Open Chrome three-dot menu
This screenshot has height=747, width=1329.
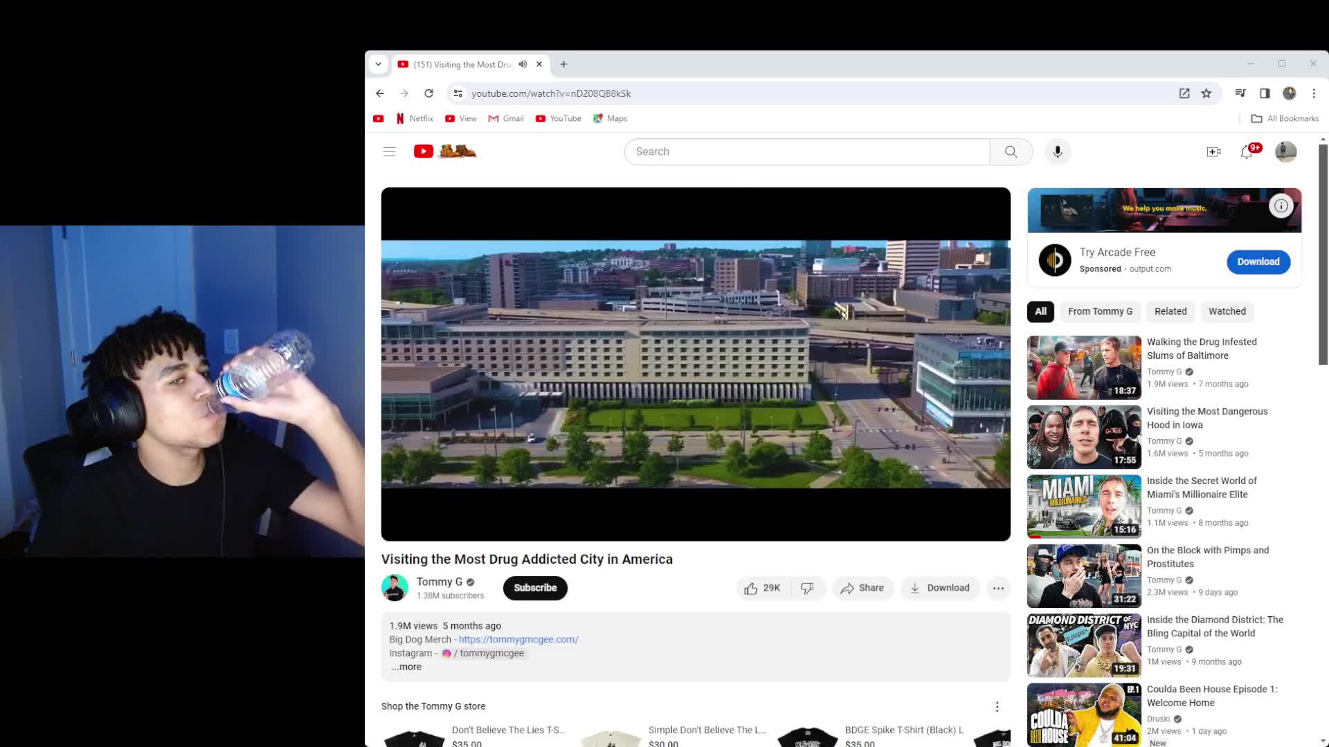click(x=1314, y=93)
